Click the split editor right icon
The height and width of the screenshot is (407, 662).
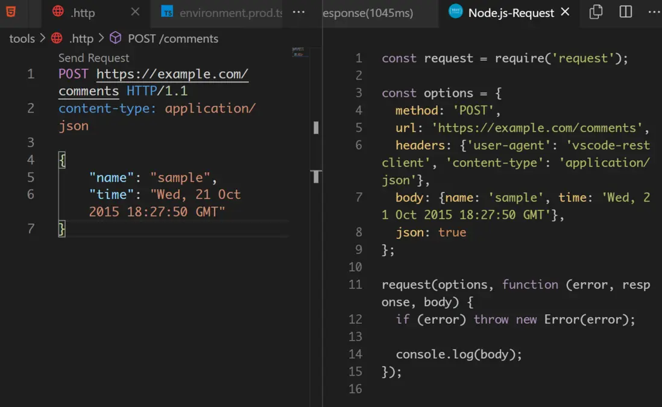click(x=625, y=12)
